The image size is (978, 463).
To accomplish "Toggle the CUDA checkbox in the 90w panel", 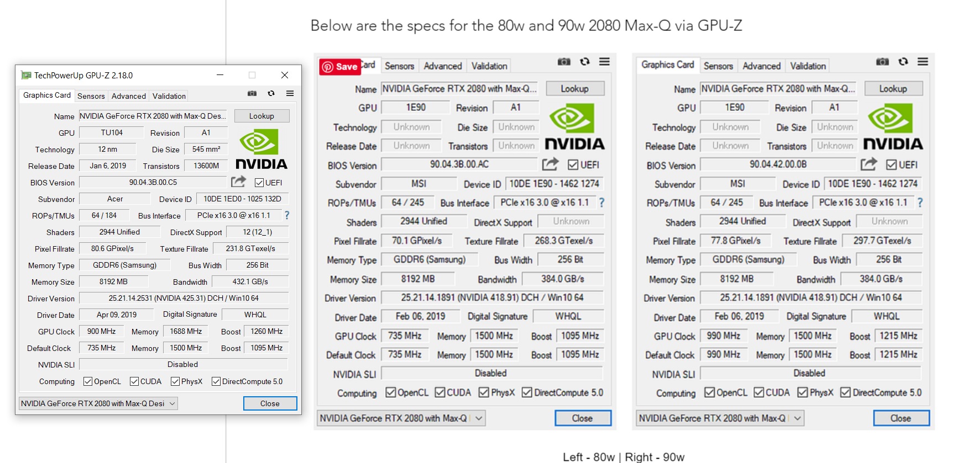I will (759, 392).
